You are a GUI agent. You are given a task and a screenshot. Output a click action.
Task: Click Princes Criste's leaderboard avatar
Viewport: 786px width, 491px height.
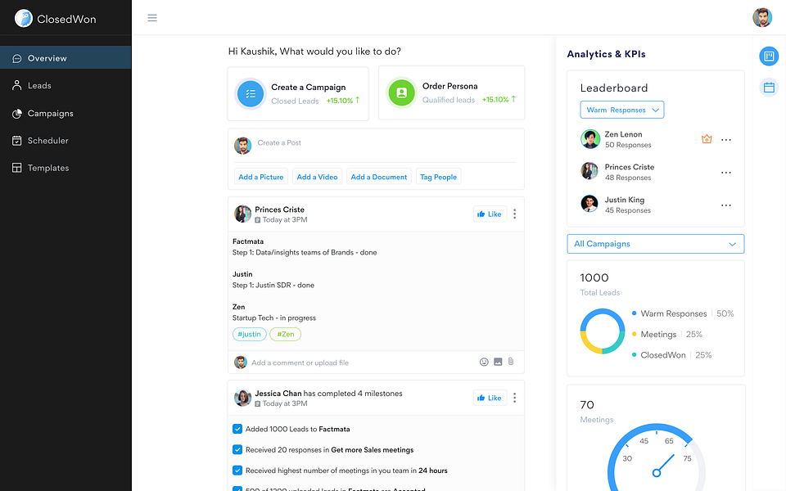tap(589, 171)
